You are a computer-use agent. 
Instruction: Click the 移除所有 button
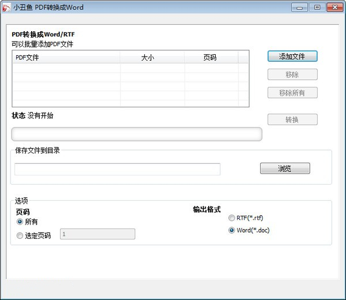coord(292,93)
